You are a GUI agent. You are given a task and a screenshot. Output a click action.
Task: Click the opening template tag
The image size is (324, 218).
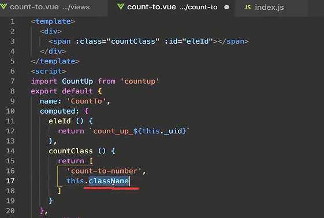(x=53, y=21)
